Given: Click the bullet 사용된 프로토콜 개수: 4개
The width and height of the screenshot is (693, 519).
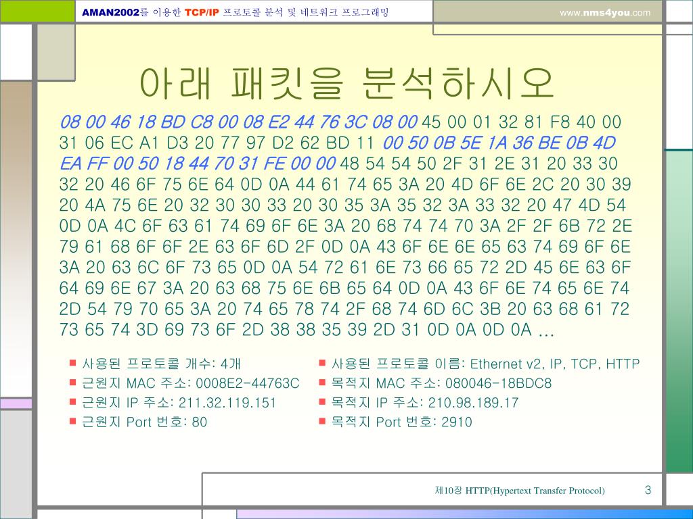Looking at the screenshot, I should [155, 364].
